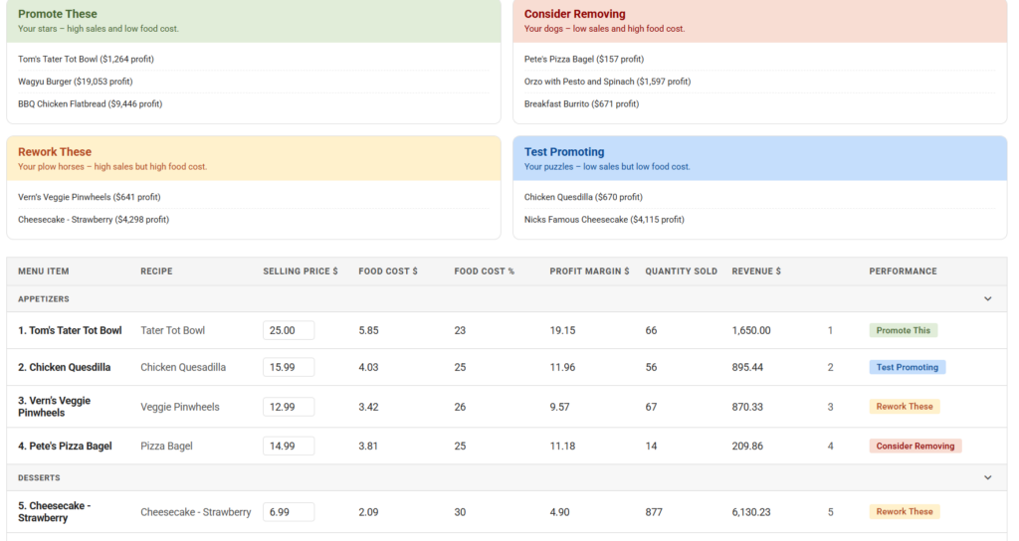This screenshot has height=541, width=1019.
Task: Click revenue value 209.86
Action: tap(747, 446)
